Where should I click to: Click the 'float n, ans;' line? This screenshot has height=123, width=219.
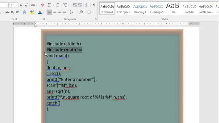click(59, 68)
